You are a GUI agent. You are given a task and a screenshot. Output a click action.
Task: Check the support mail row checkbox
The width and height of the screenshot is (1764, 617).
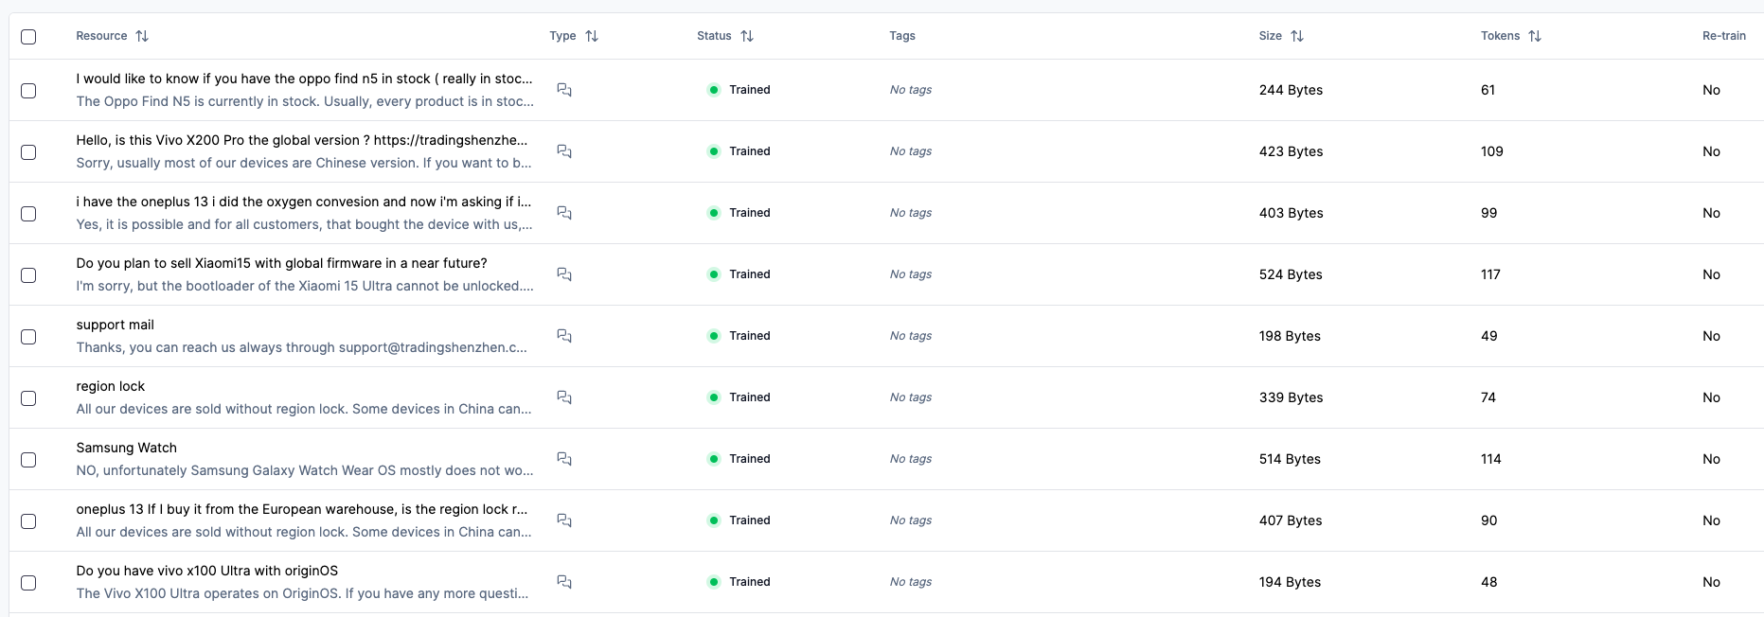pyautogui.click(x=28, y=337)
